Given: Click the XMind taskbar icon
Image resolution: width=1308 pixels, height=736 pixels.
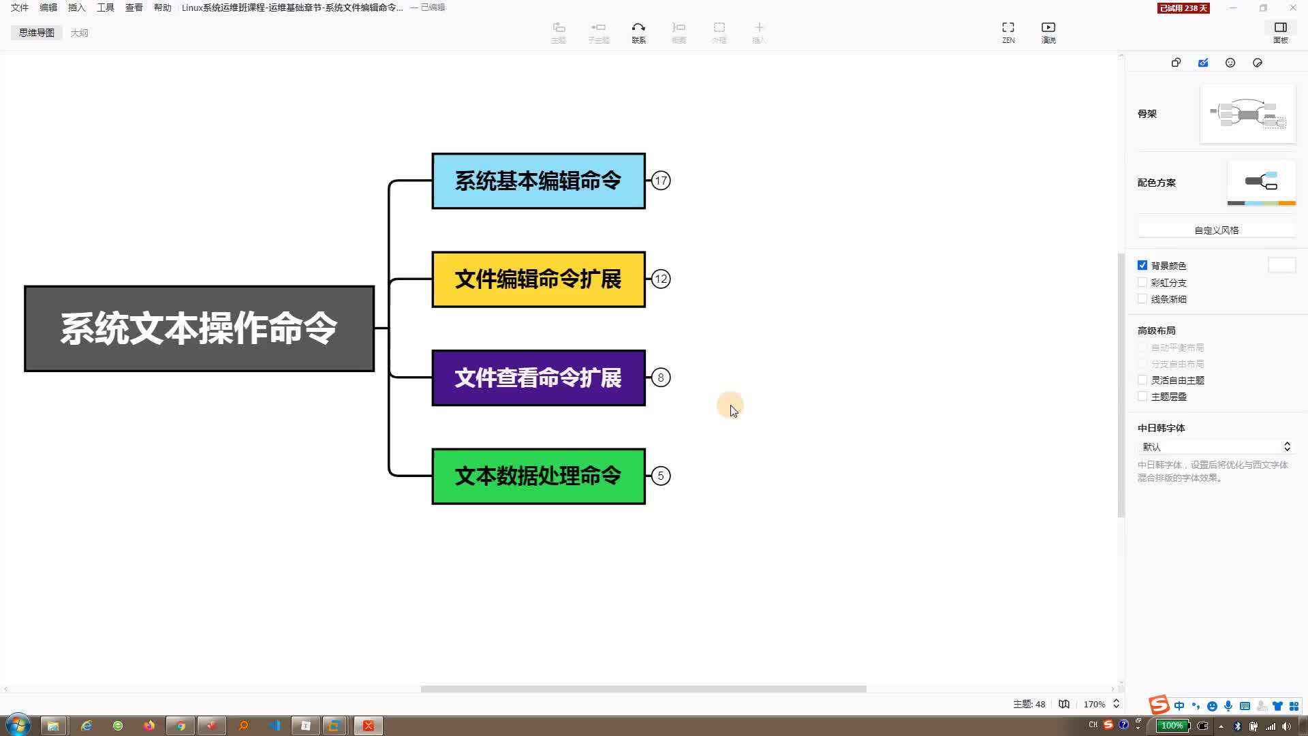Looking at the screenshot, I should tap(369, 726).
